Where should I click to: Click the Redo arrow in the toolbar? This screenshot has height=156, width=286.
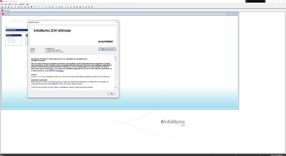[x=39, y=7]
